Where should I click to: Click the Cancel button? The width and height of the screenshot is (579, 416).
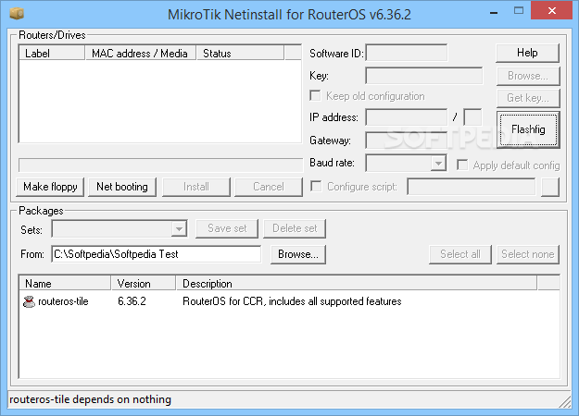coord(269,187)
